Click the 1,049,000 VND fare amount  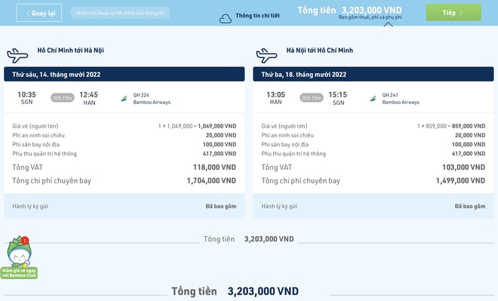click(217, 126)
